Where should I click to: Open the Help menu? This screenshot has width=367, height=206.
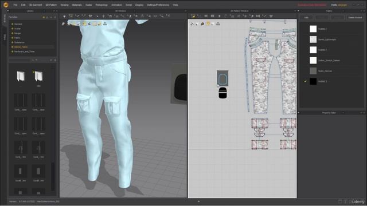(175, 5)
